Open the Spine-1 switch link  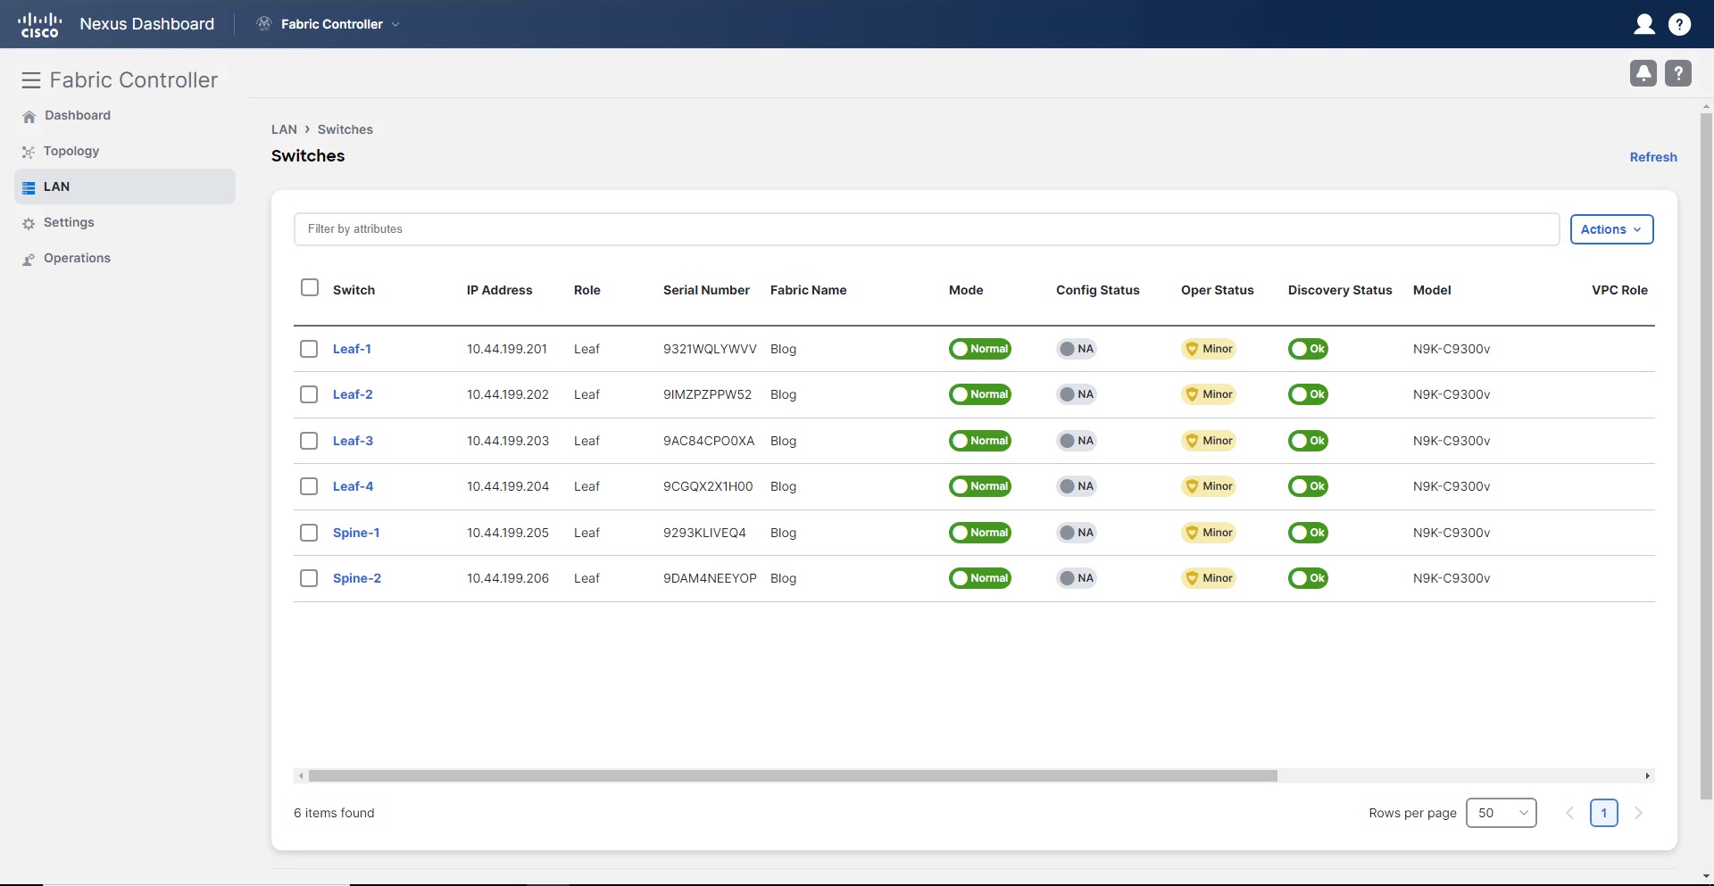pyautogui.click(x=356, y=533)
